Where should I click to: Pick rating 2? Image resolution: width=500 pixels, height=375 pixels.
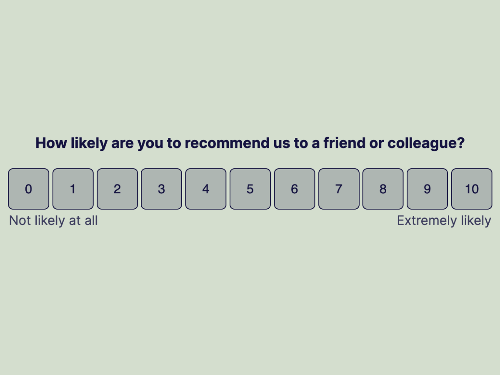coord(117,189)
